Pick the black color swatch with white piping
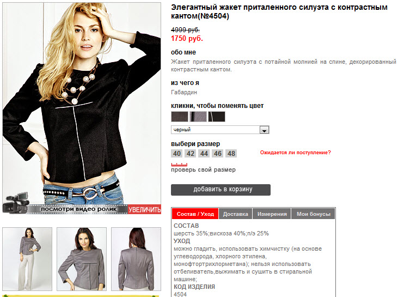398x297 pixels. coord(217,117)
